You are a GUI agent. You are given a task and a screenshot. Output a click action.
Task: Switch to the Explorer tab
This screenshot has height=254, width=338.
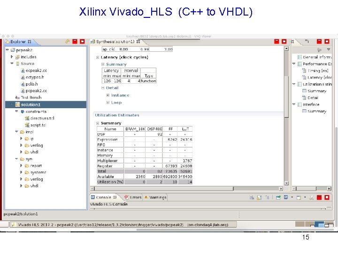[x=18, y=41]
